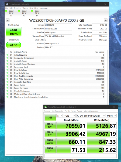Select the Host Write Commands attribute row

pos(56,79)
